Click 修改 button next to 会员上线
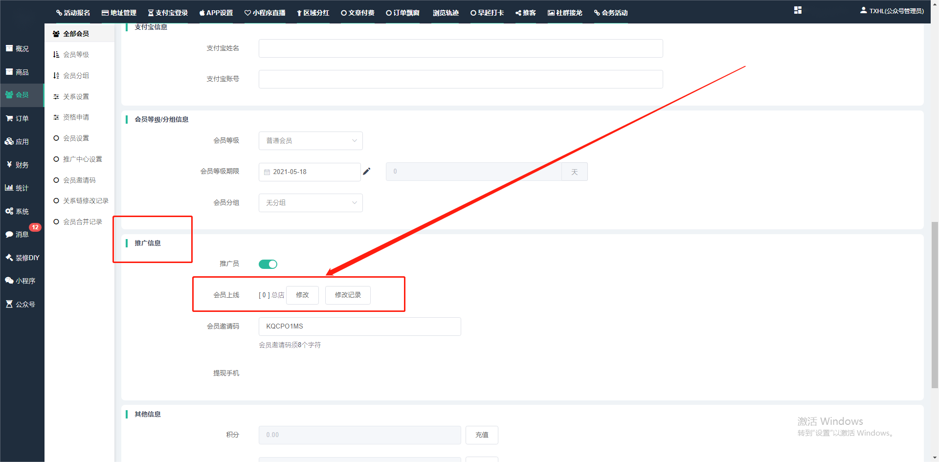Screen dimensions: 939x462 [x=302, y=295]
